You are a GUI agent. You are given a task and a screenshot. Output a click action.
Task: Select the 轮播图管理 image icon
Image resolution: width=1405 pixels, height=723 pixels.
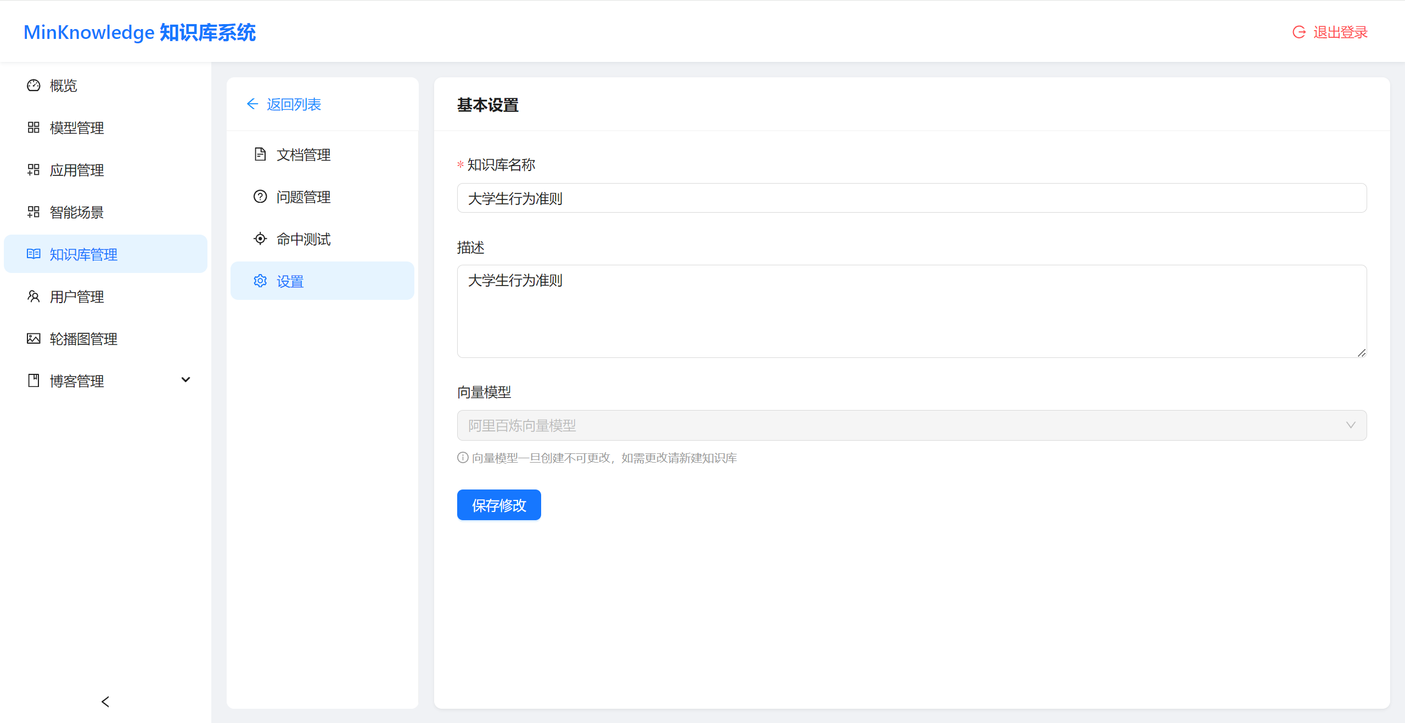pos(33,339)
